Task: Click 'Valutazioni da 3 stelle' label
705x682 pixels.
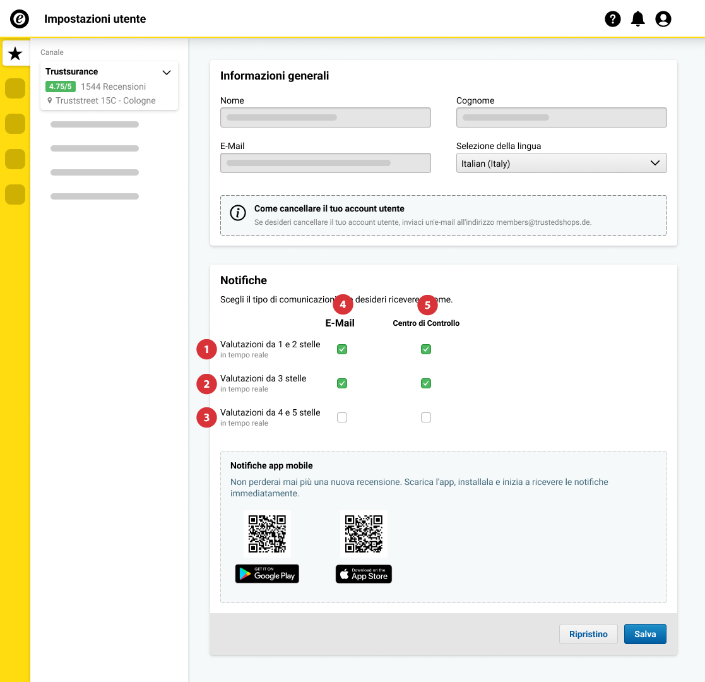Action: pyautogui.click(x=263, y=378)
